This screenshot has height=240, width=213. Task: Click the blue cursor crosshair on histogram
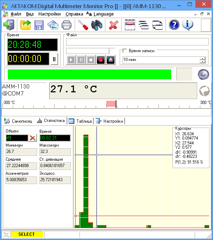click(x=96, y=155)
